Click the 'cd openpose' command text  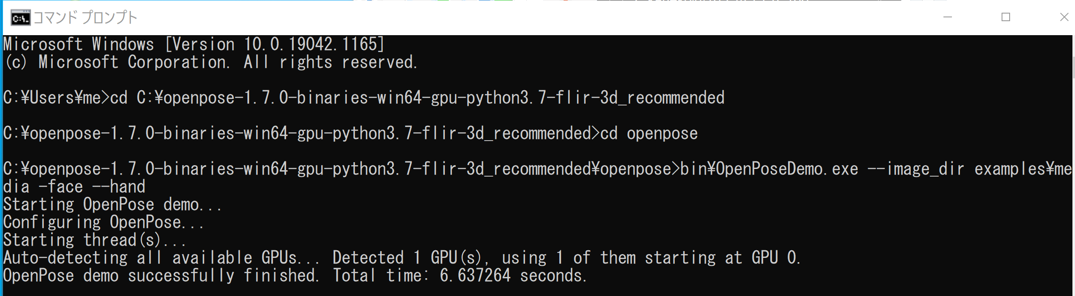pyautogui.click(x=649, y=133)
